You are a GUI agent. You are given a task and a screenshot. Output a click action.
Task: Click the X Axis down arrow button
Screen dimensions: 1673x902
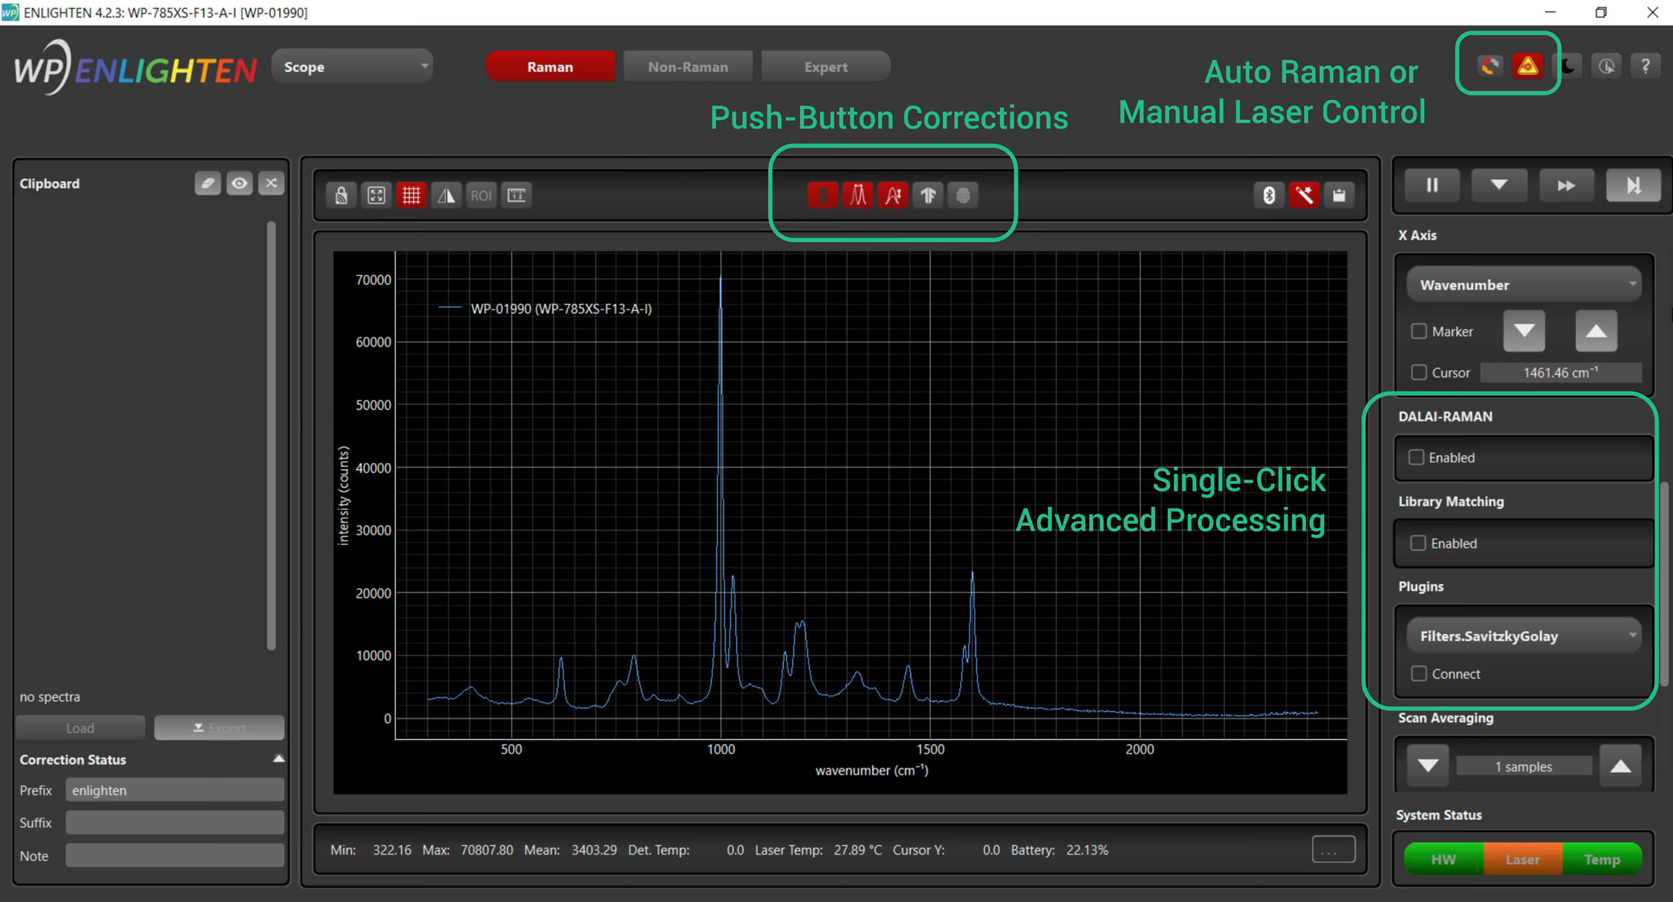pyautogui.click(x=1524, y=331)
